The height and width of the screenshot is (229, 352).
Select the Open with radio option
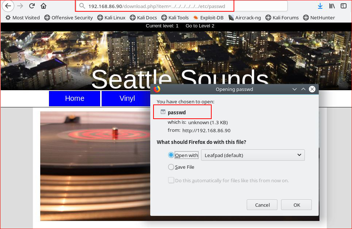point(171,155)
